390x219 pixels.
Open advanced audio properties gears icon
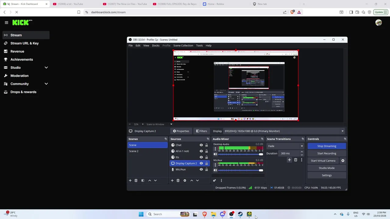(x=214, y=180)
